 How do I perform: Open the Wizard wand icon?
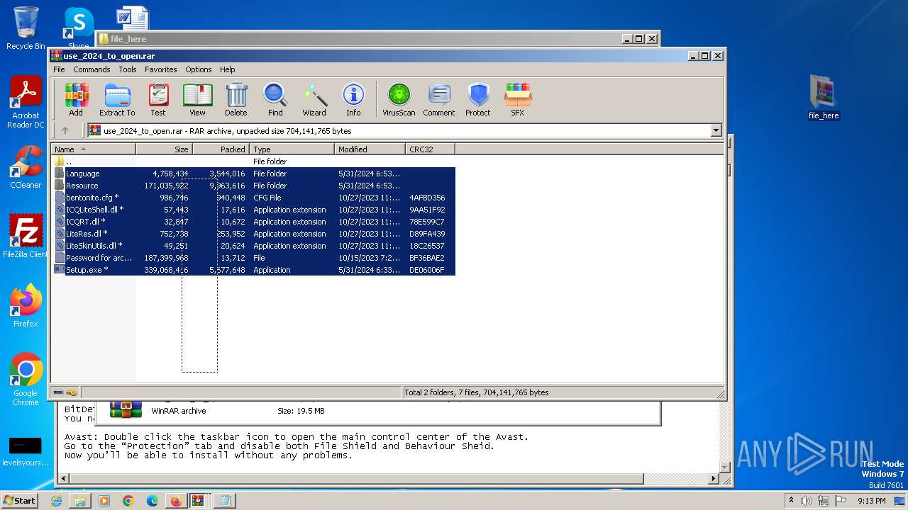[x=314, y=99]
